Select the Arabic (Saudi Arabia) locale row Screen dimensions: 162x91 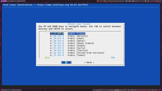(x=72, y=43)
